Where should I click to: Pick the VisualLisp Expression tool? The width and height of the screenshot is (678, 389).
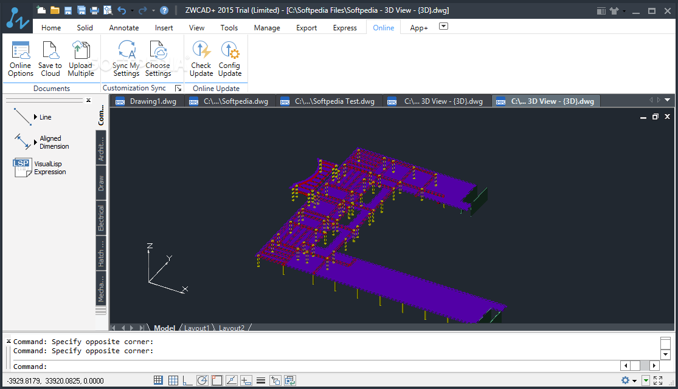point(40,168)
